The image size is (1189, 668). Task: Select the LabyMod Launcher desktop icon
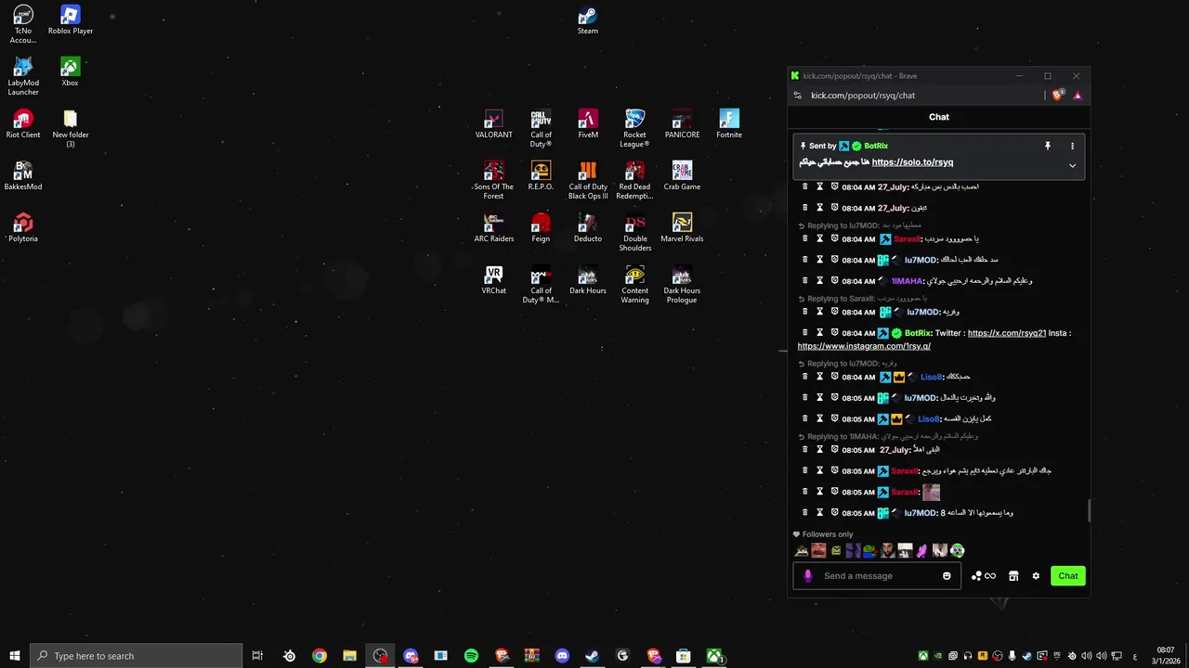pyautogui.click(x=23, y=77)
